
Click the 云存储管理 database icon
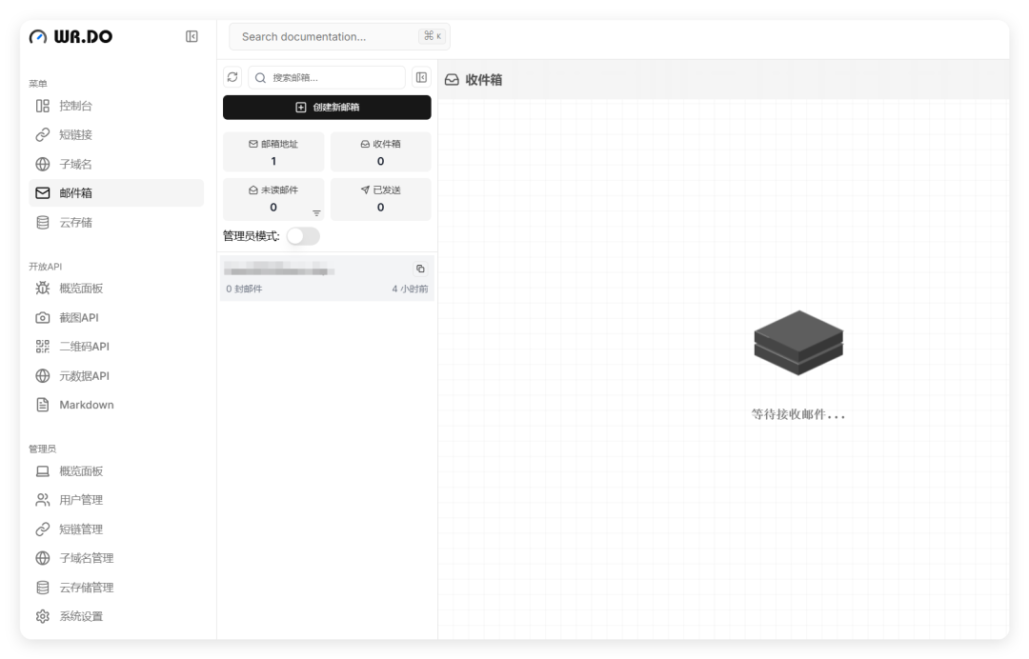coord(43,588)
